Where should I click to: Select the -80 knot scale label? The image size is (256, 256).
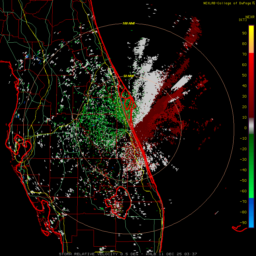(x=243, y=212)
